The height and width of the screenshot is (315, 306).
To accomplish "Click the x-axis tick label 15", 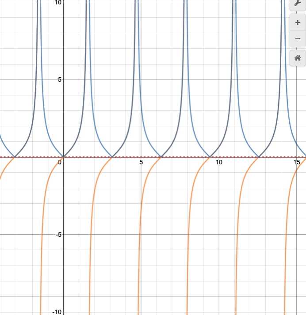I will click(x=297, y=163).
